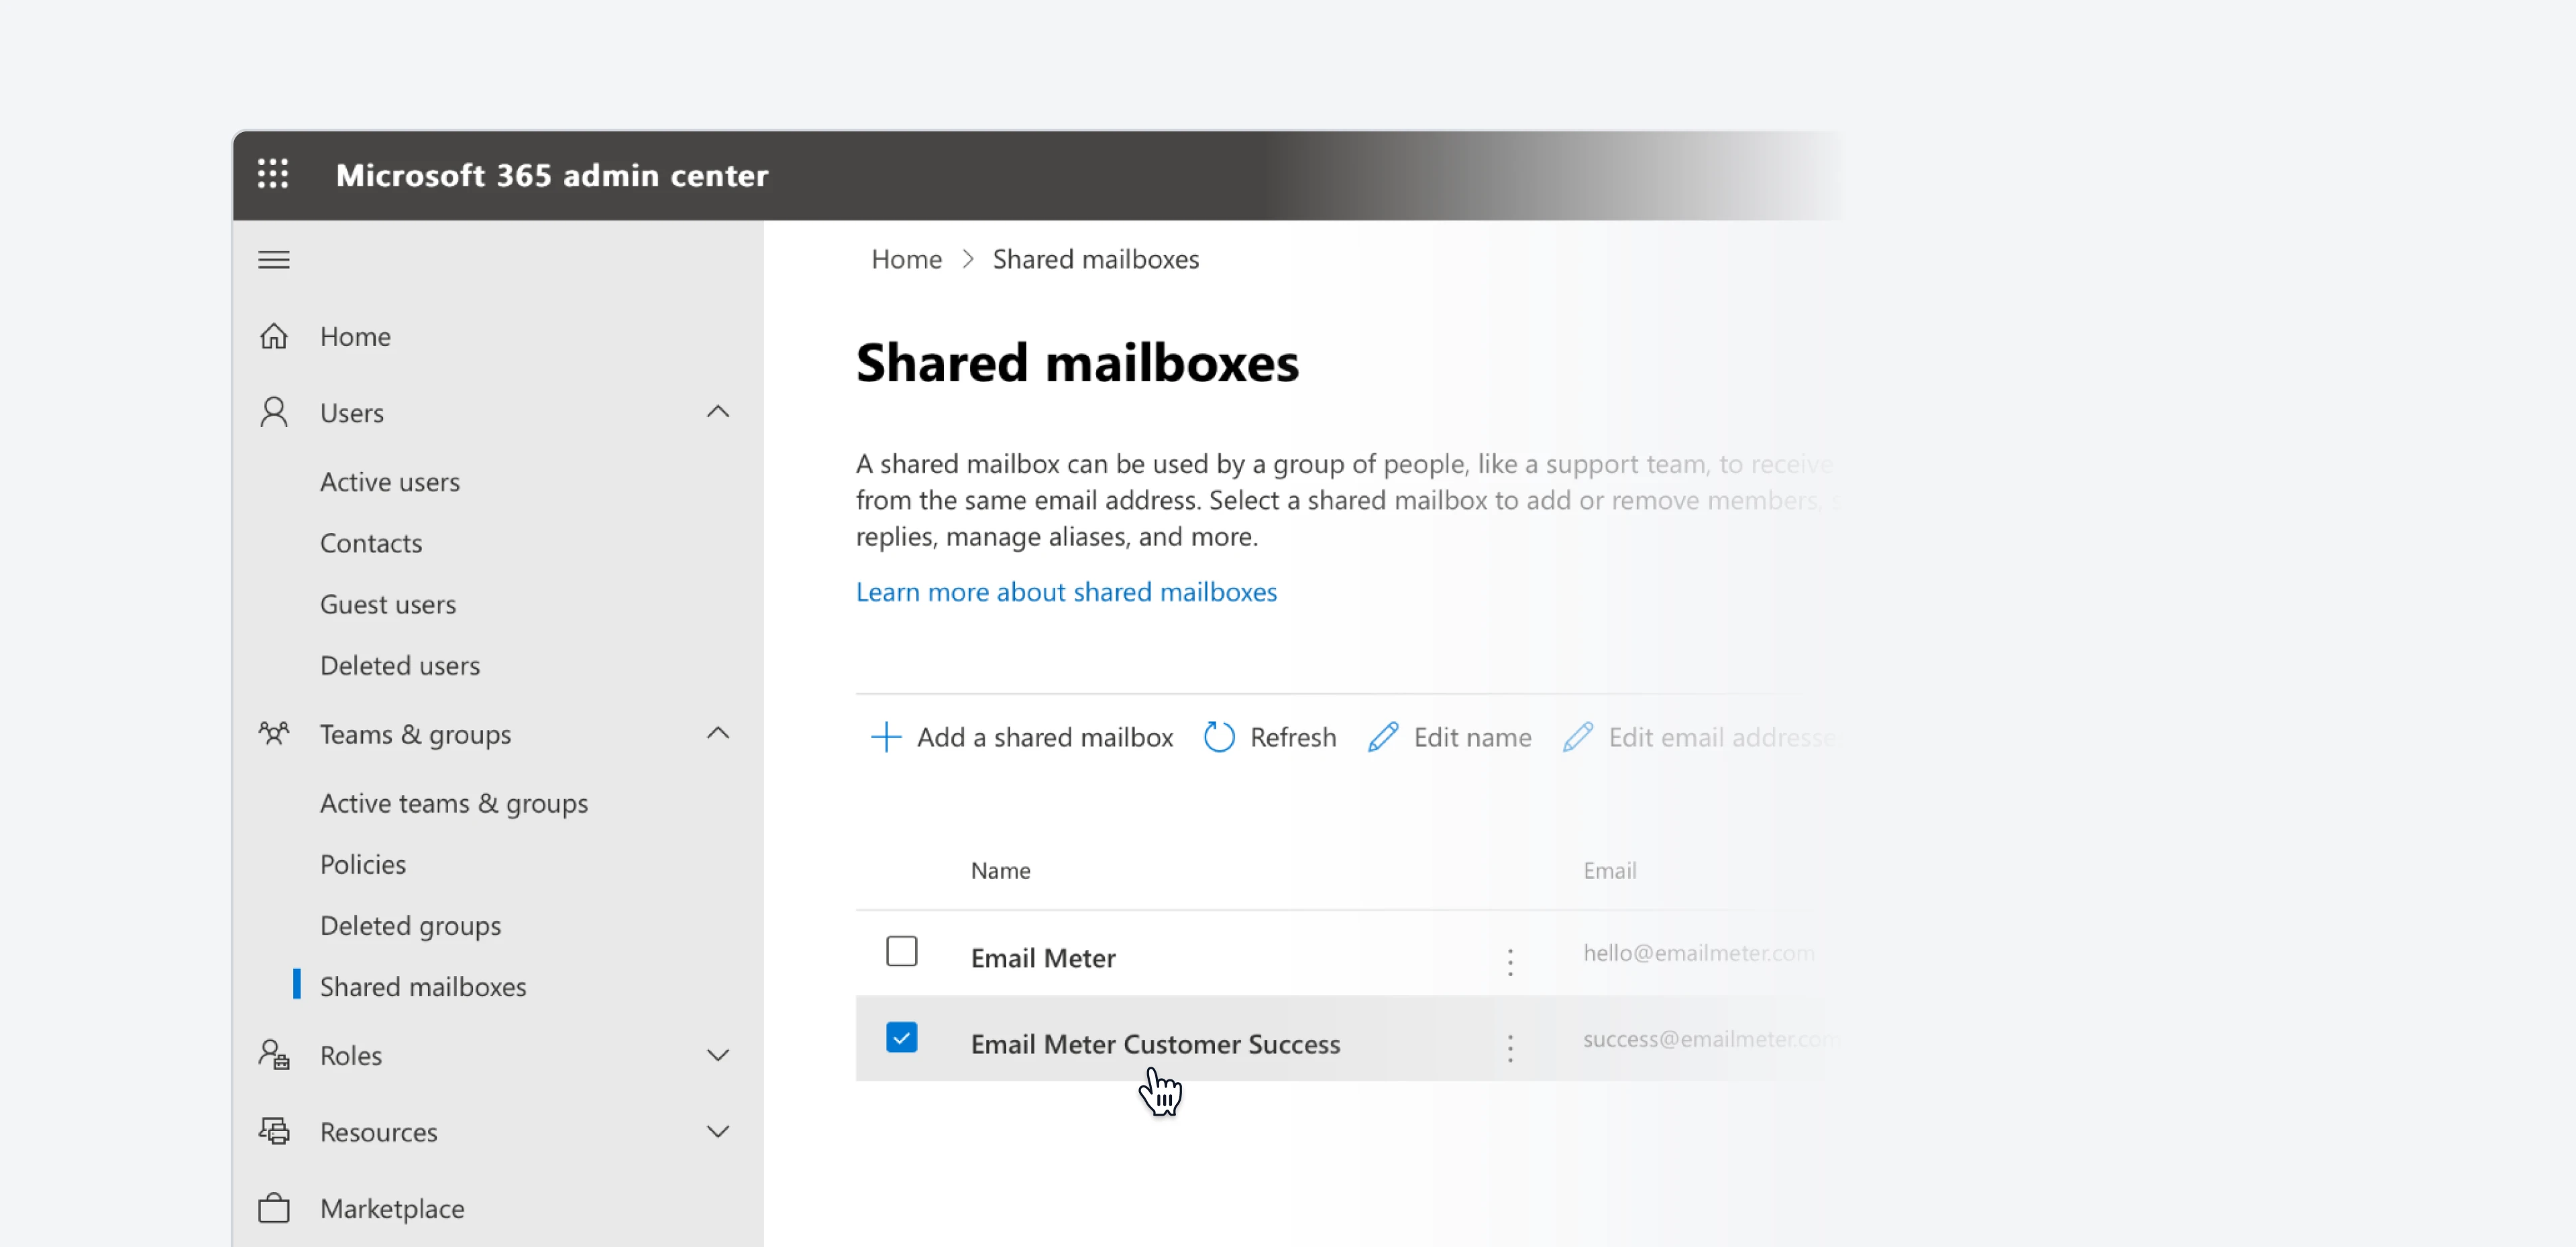This screenshot has height=1247, width=2576.
Task: Open Active users in sidebar
Action: [x=389, y=481]
